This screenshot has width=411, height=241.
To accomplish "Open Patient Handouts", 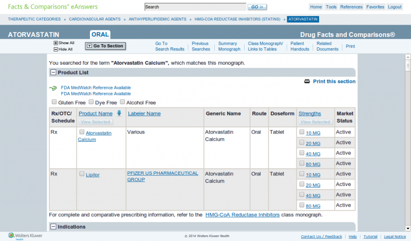I will click(300, 46).
